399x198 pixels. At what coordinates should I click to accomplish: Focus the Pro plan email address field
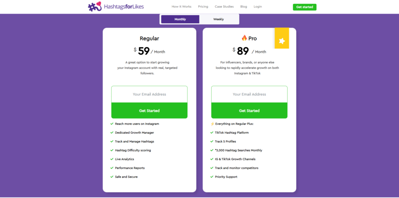[x=249, y=94]
